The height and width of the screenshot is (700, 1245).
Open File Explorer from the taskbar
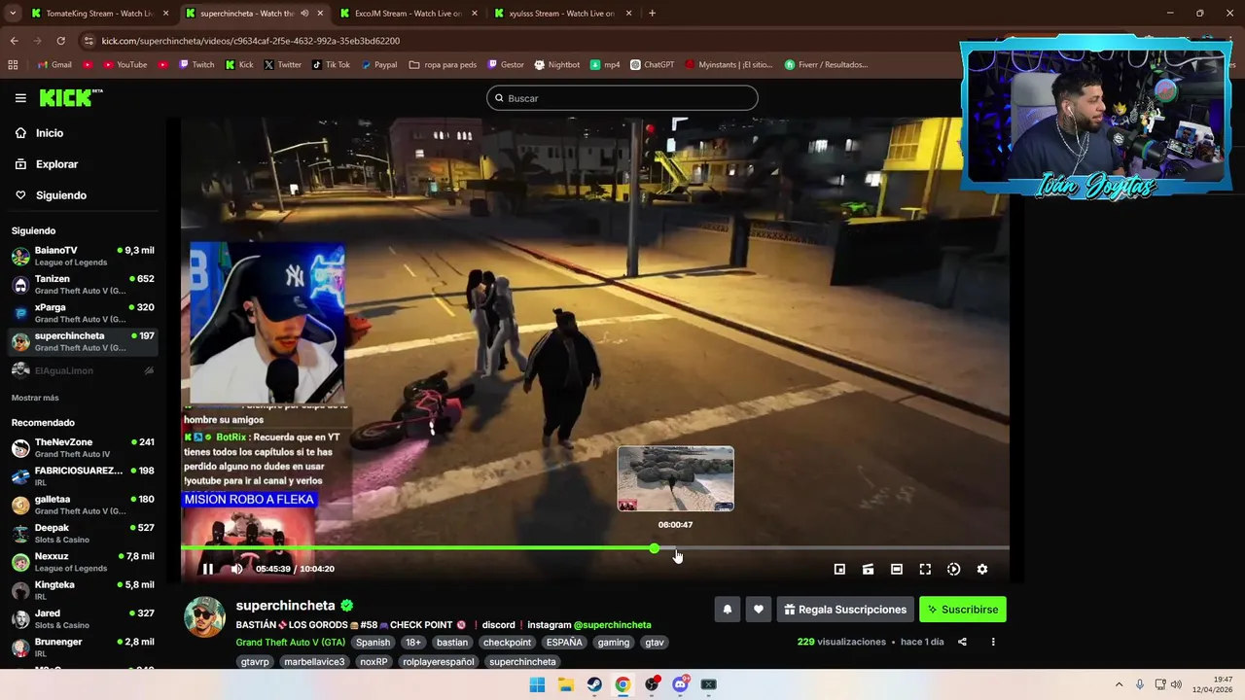coord(565,684)
